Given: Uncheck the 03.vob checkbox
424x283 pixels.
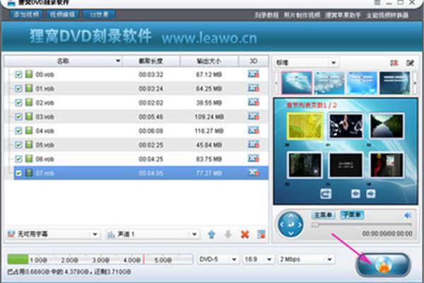Looking at the screenshot, I should [18, 117].
